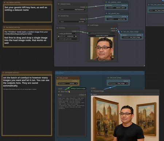Collapse the Get_prompt node title dot

tap(58, 78)
